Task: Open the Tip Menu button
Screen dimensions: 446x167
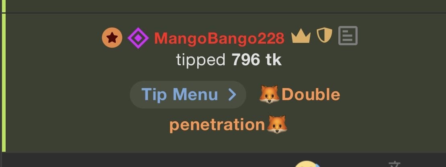Action: (x=188, y=95)
